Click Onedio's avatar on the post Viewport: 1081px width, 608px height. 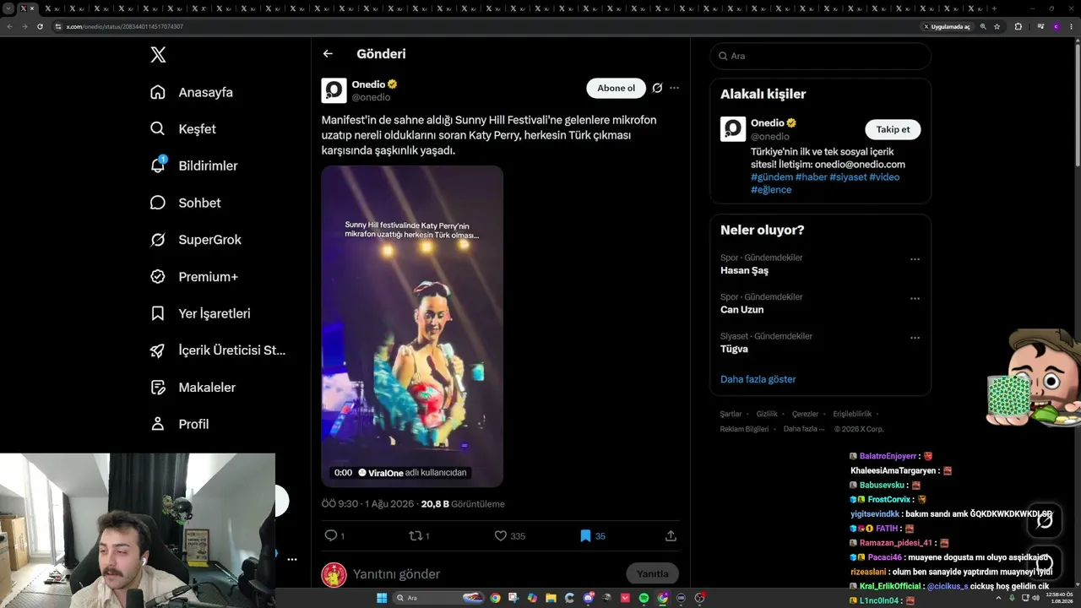click(334, 90)
